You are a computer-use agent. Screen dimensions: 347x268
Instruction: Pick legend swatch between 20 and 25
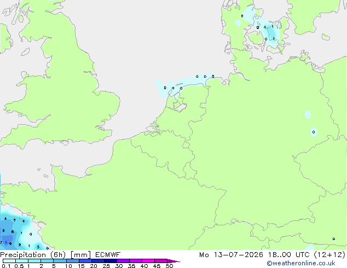click(98, 261)
